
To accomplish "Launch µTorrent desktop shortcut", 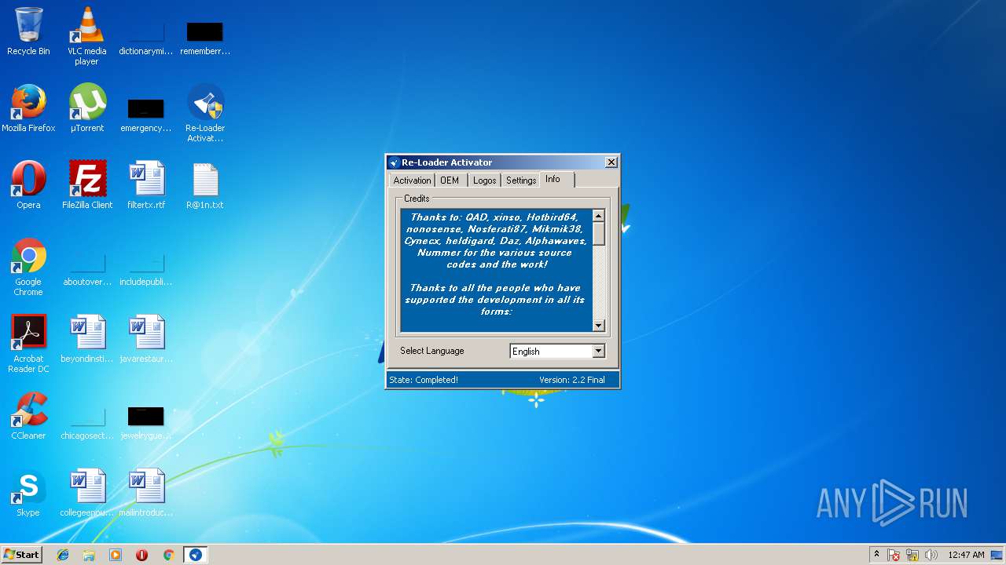I will click(x=86, y=108).
